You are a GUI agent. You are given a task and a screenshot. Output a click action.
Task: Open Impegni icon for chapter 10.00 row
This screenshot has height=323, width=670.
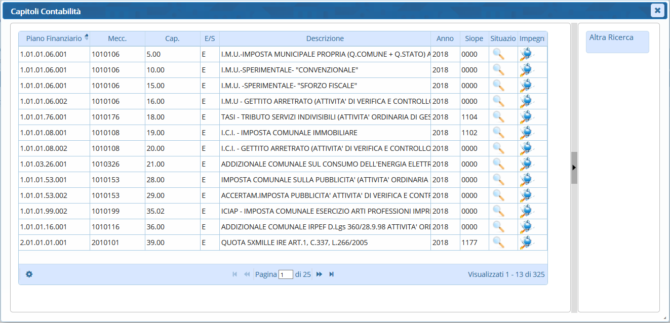(526, 70)
